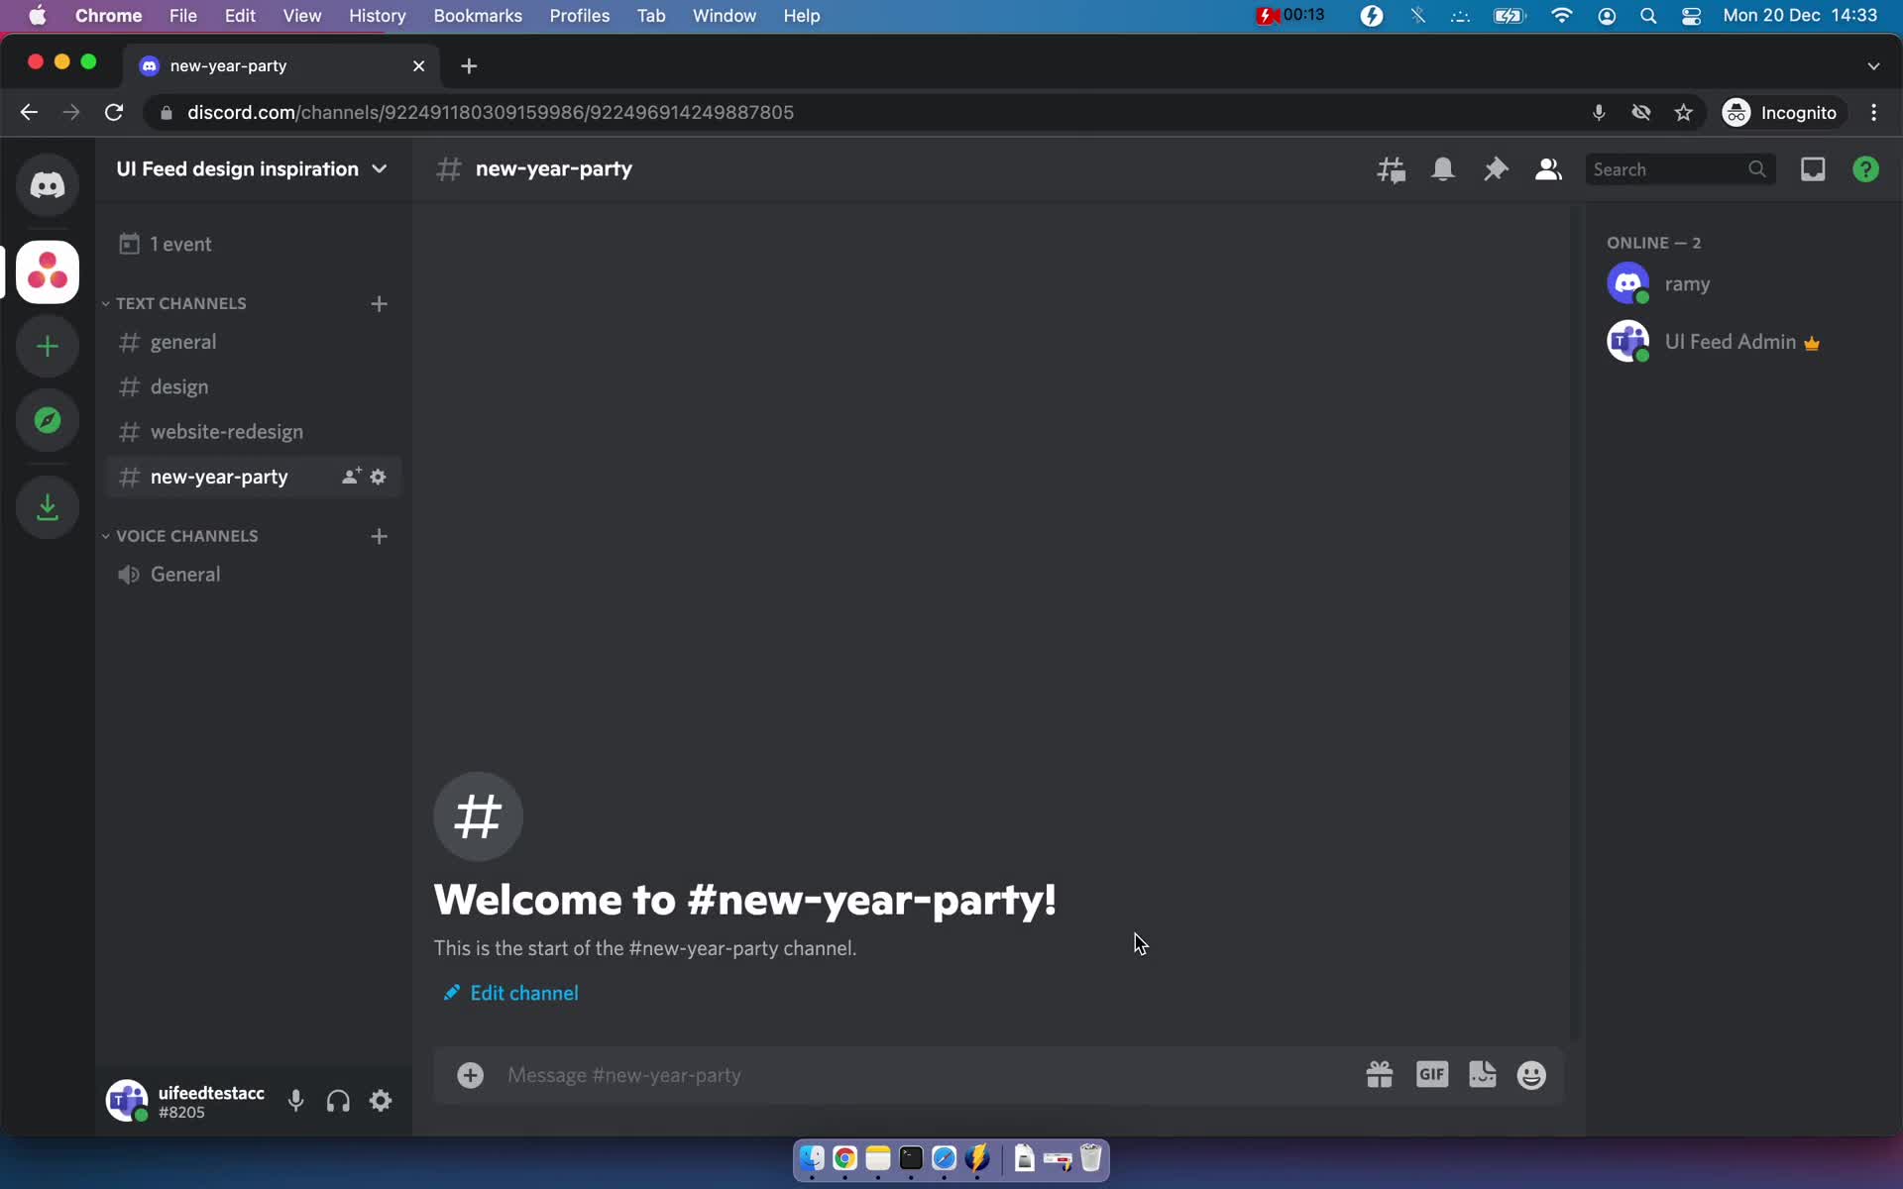Open the Window menu
This screenshot has height=1189, width=1903.
(x=724, y=16)
